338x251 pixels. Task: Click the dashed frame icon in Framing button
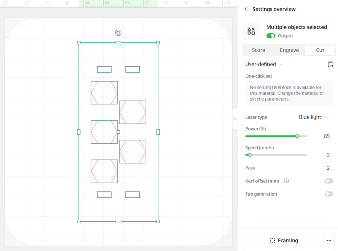pos(272,240)
